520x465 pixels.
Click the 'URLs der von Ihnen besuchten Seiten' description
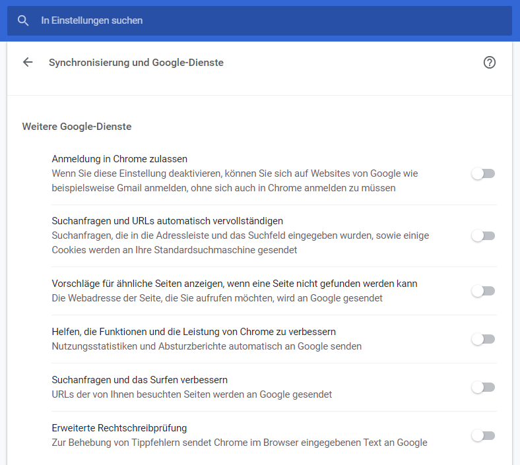click(x=191, y=394)
